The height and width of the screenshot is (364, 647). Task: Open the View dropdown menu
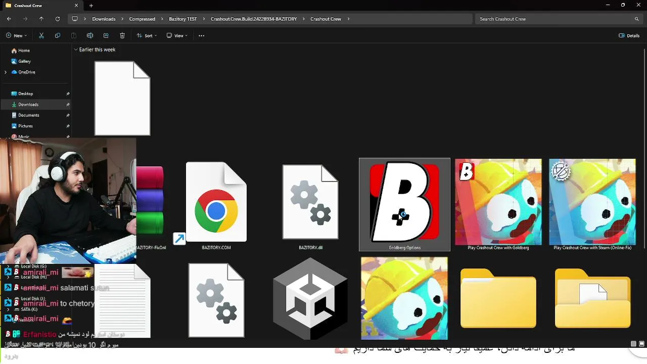tap(177, 35)
